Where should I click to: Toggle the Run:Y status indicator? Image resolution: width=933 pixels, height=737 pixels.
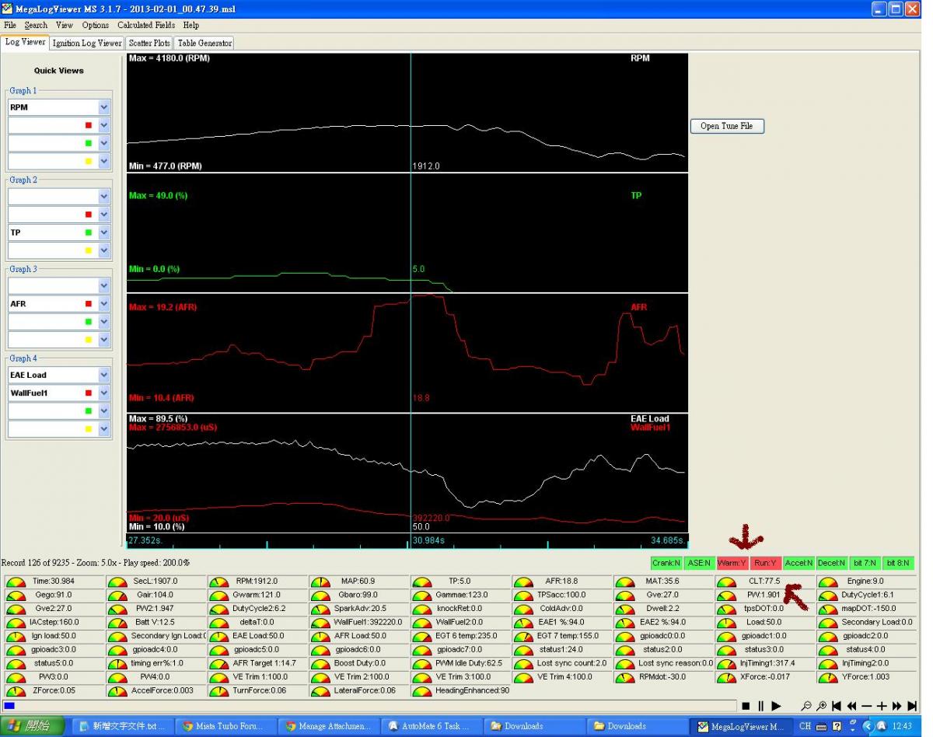tap(765, 563)
